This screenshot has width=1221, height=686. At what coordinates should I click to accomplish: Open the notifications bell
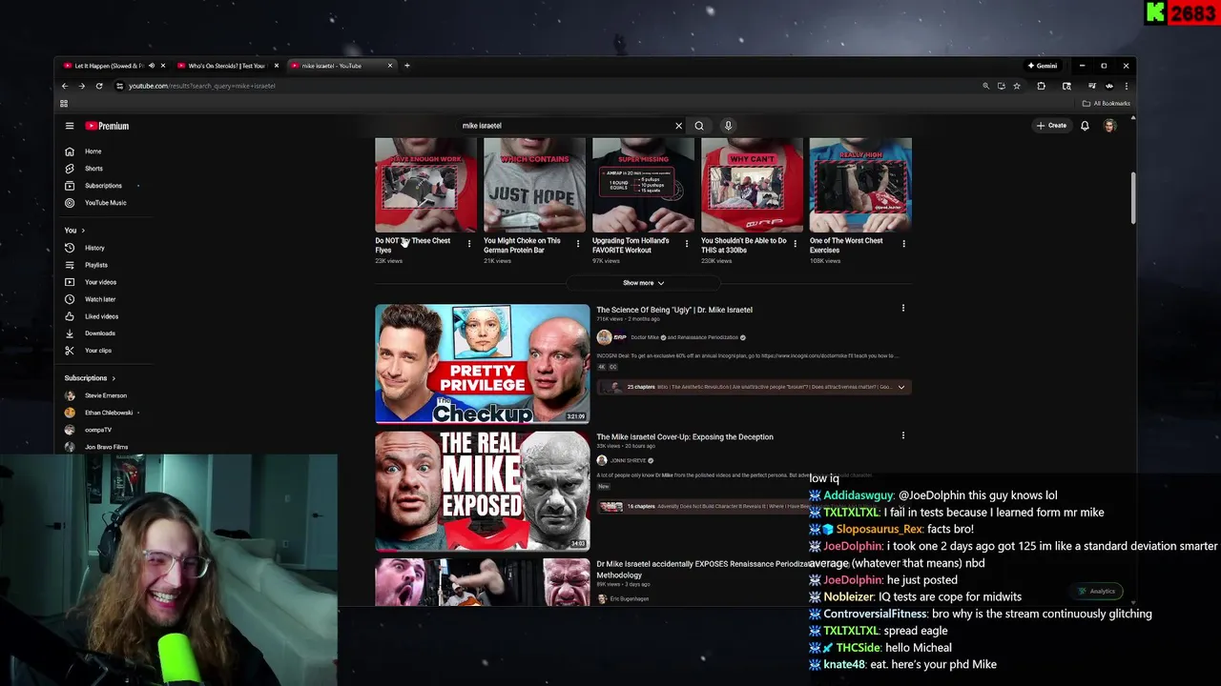(1085, 126)
